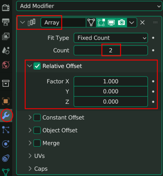Open the Fit Type dropdown
163x176 pixels.
(x=111, y=38)
